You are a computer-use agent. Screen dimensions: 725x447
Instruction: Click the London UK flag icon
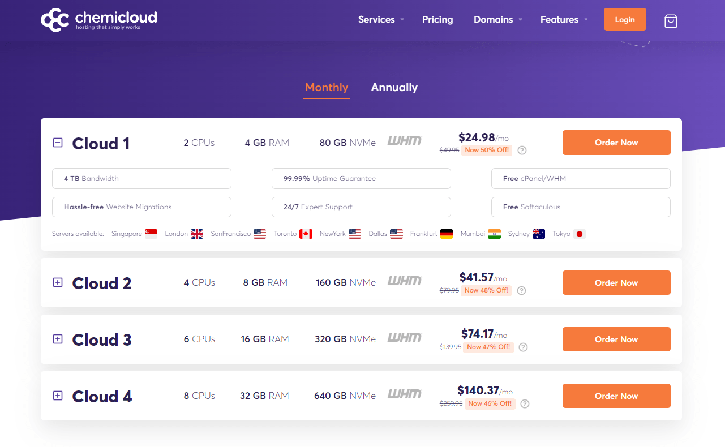(x=197, y=234)
